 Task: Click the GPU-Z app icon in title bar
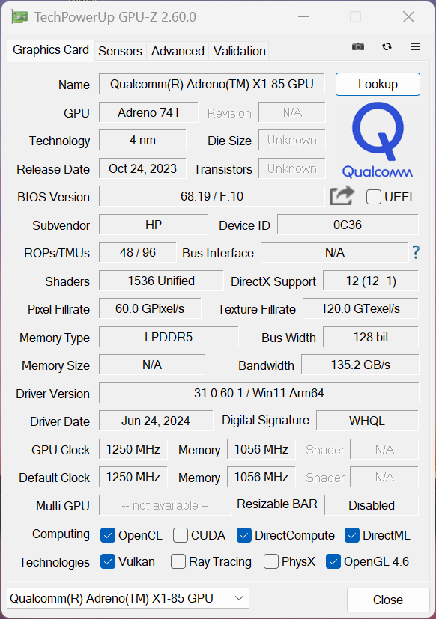coord(19,17)
